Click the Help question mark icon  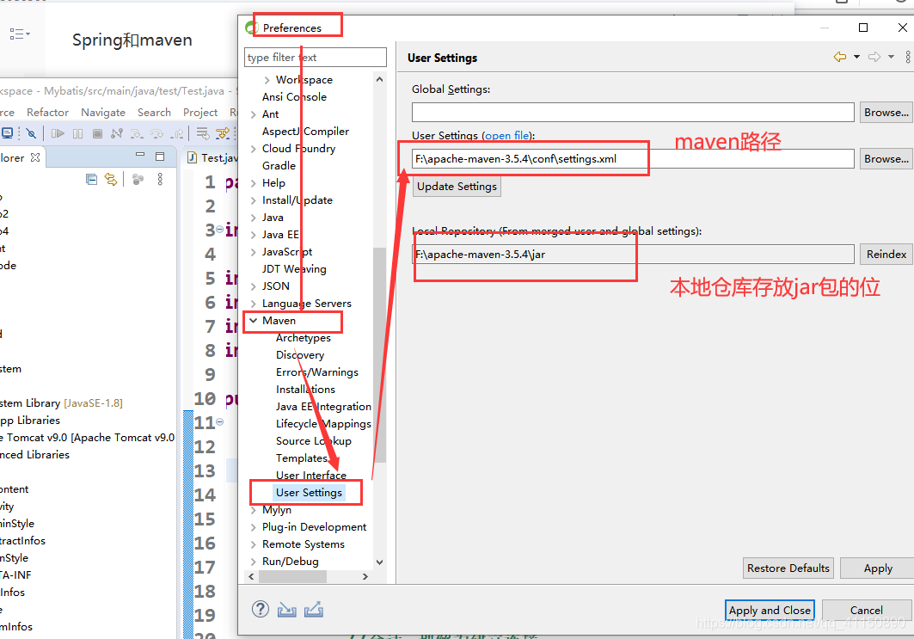coord(261,609)
